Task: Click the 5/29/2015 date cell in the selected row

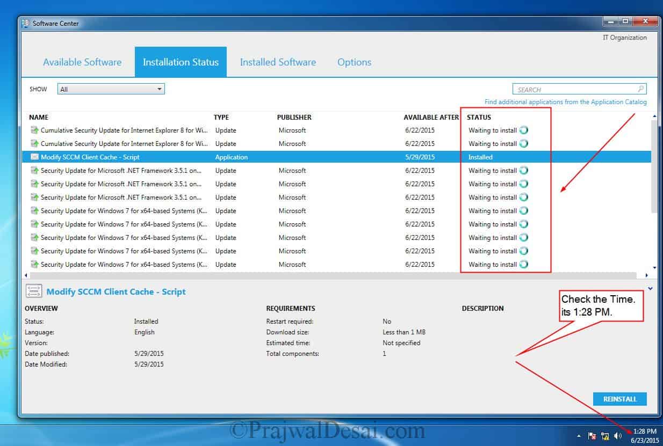Action: point(420,157)
